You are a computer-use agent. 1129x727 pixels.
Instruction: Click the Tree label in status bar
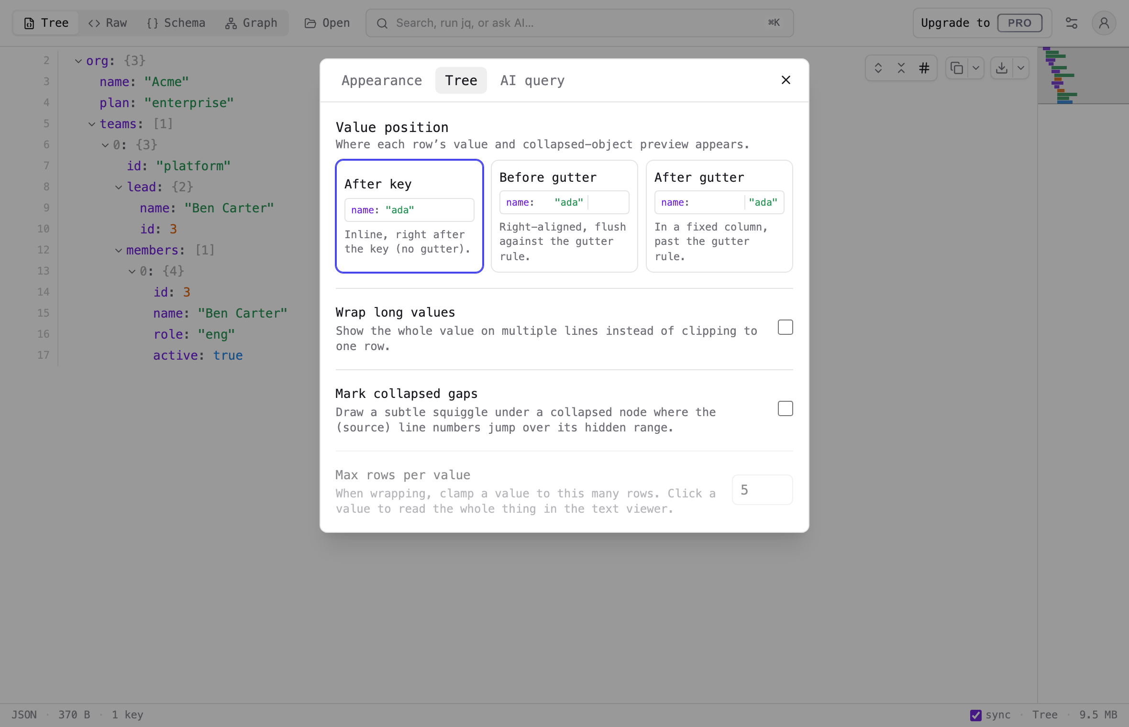click(1045, 715)
